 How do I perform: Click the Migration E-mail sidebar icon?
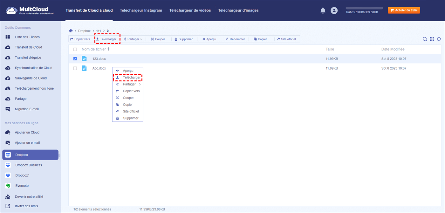click(x=8, y=109)
